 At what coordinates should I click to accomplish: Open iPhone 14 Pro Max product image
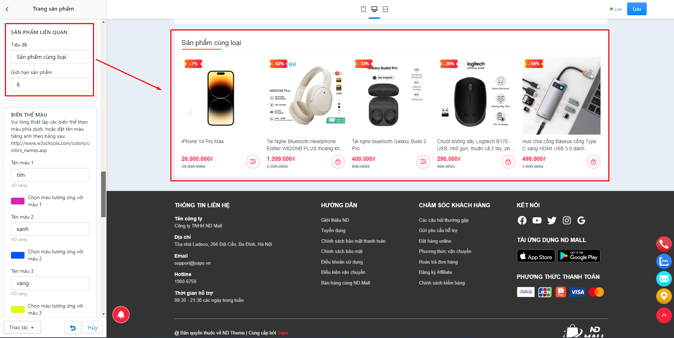point(221,96)
